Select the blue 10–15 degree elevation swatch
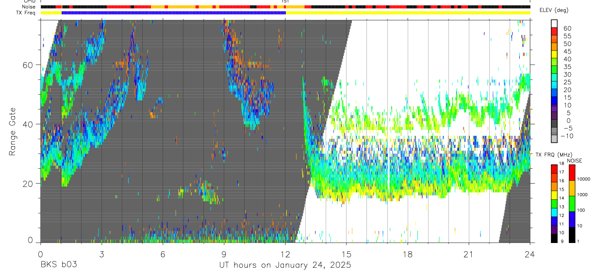 (x=554, y=101)
